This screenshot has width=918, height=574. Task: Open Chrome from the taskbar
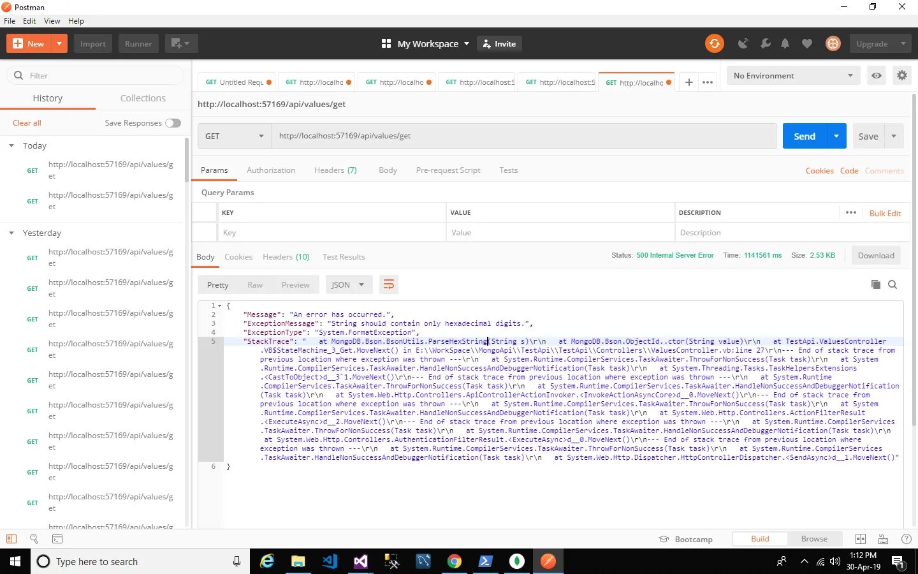pyautogui.click(x=454, y=561)
